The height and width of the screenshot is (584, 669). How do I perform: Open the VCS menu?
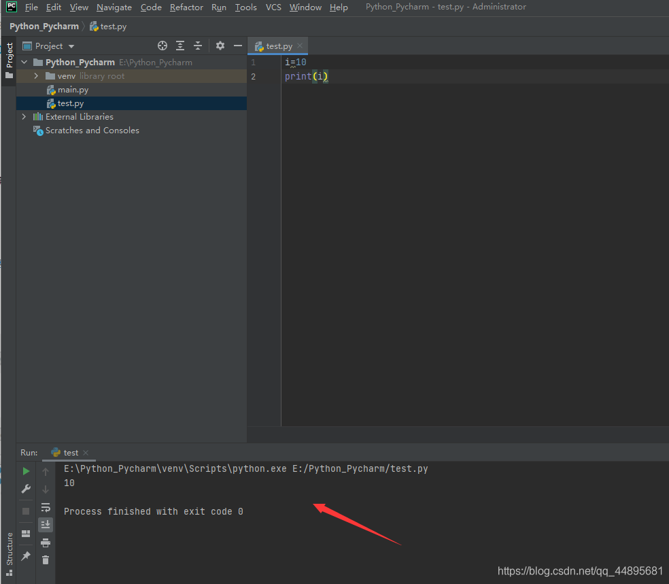click(x=273, y=7)
